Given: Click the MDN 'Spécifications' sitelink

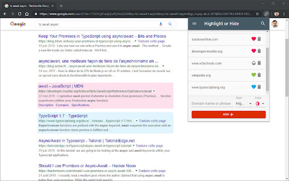Looking at the screenshot, I should tap(80, 105).
